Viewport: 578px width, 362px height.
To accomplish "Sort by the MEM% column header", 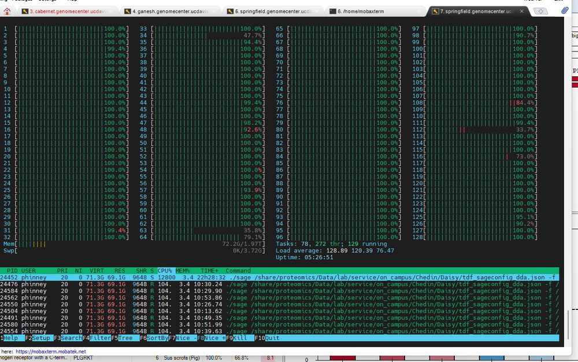I will click(183, 271).
